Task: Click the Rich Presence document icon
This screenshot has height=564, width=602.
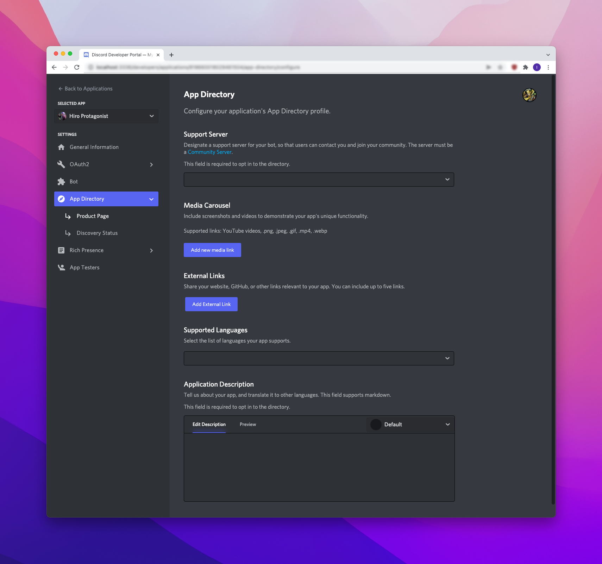Action: (61, 250)
